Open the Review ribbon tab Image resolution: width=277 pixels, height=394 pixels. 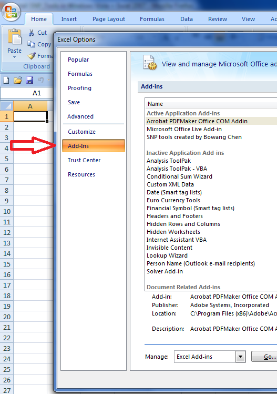[x=218, y=19]
